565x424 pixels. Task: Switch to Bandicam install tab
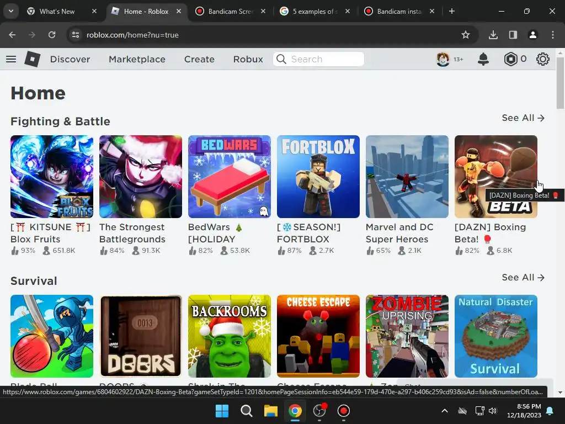398,11
